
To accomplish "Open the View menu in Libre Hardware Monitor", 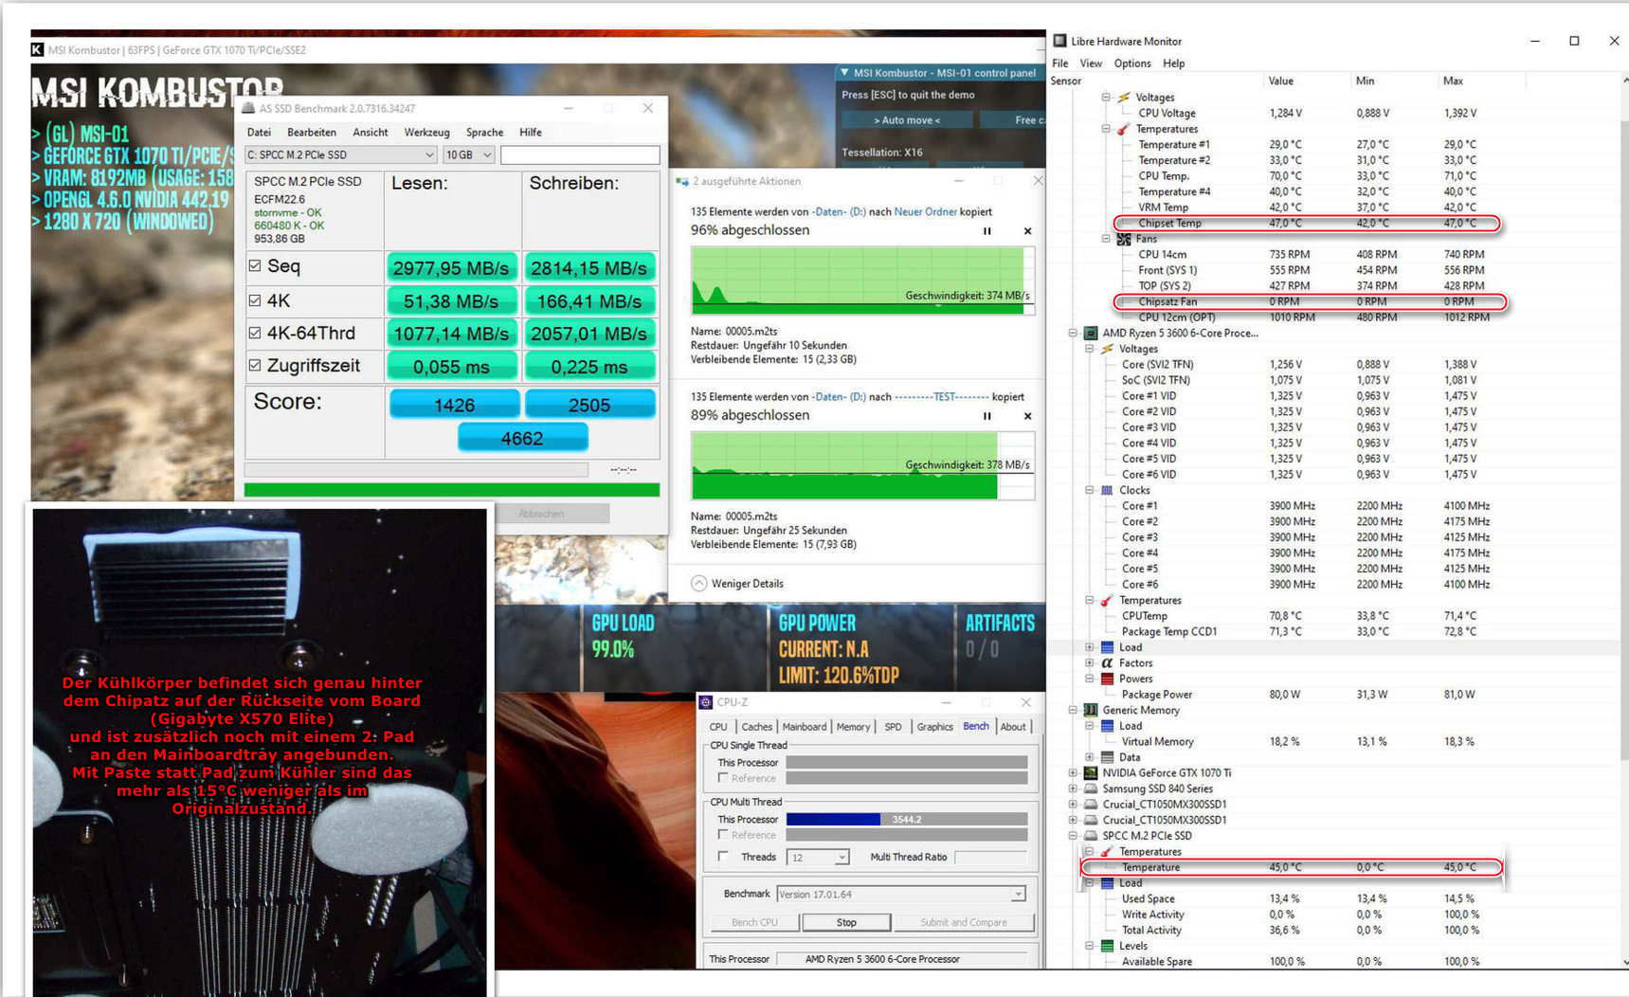I will 1091,63.
